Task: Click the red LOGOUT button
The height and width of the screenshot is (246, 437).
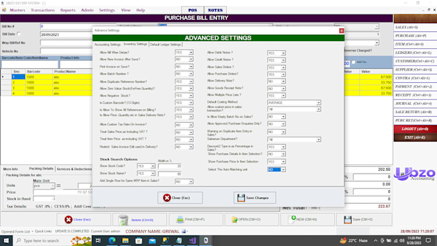Action: (415, 129)
